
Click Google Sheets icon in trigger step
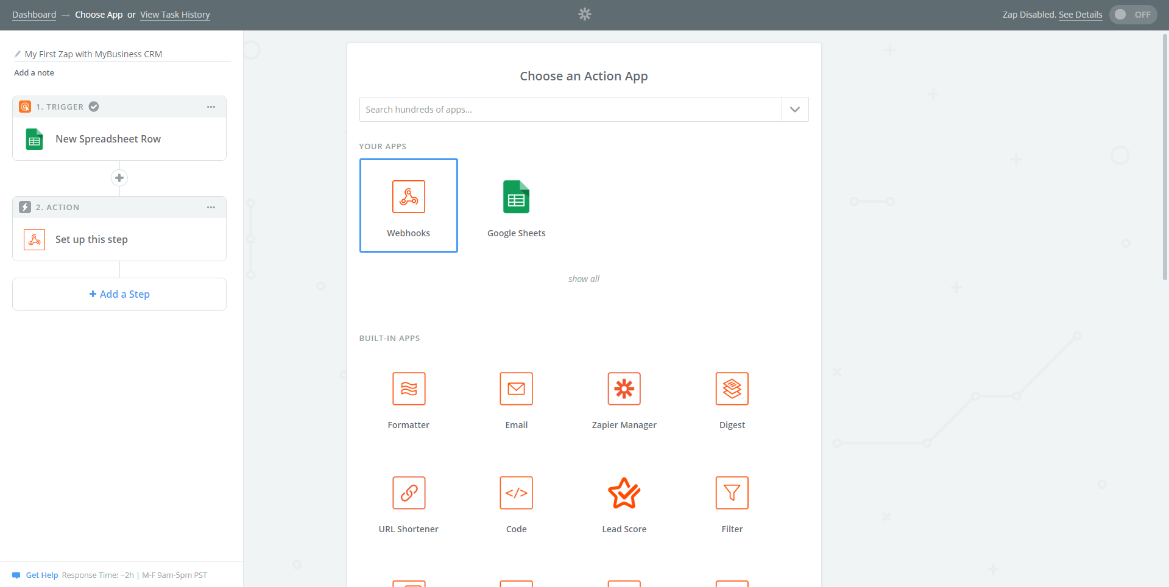(x=34, y=139)
